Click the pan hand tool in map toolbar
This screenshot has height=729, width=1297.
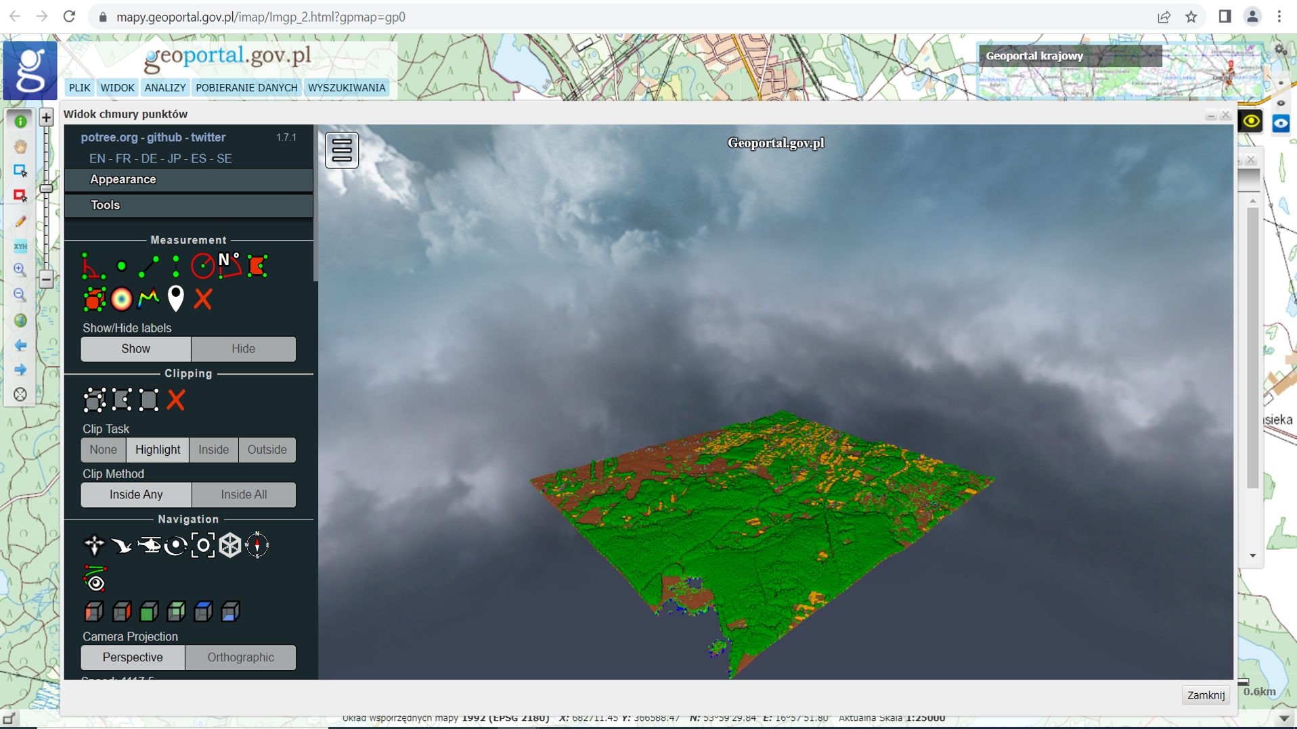20,146
